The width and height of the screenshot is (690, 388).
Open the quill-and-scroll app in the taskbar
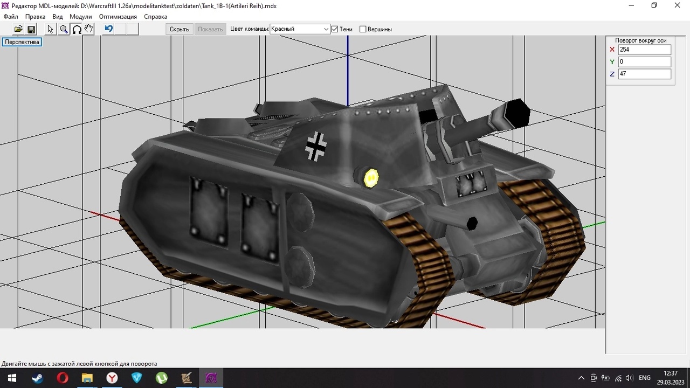click(x=186, y=378)
